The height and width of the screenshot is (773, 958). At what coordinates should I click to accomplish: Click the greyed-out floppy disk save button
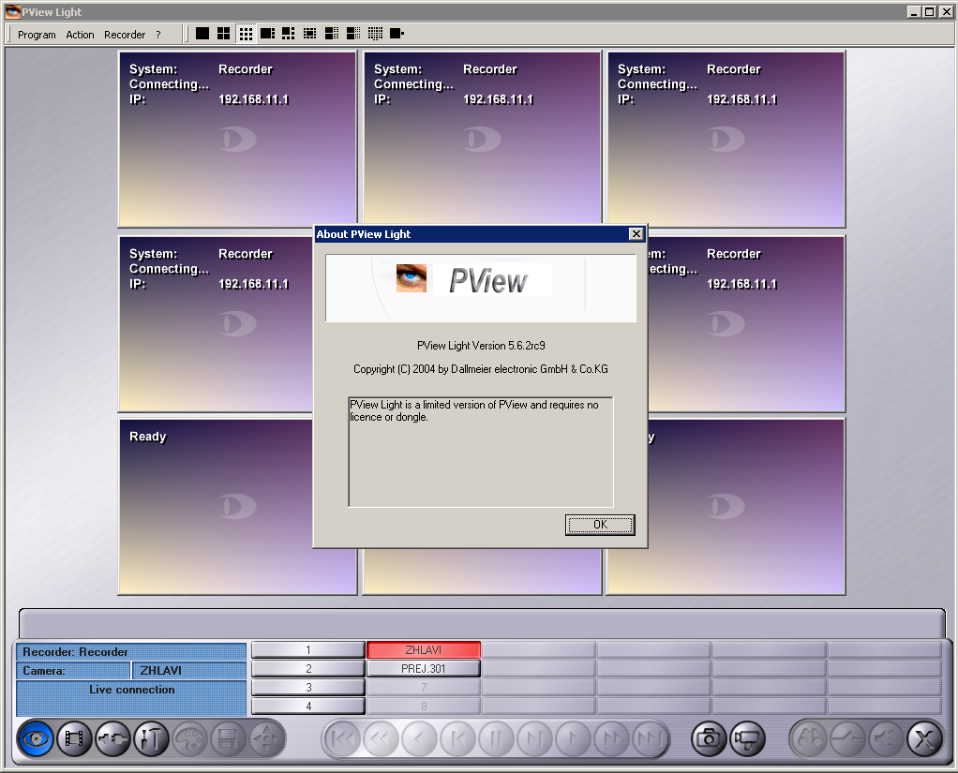228,739
